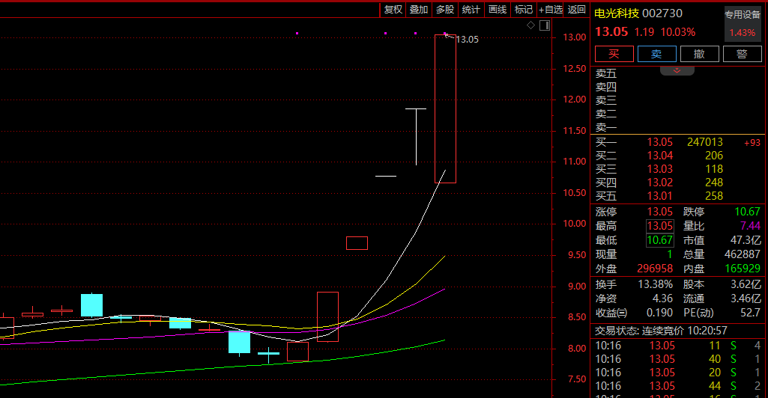Click 返回 to go back

point(577,10)
